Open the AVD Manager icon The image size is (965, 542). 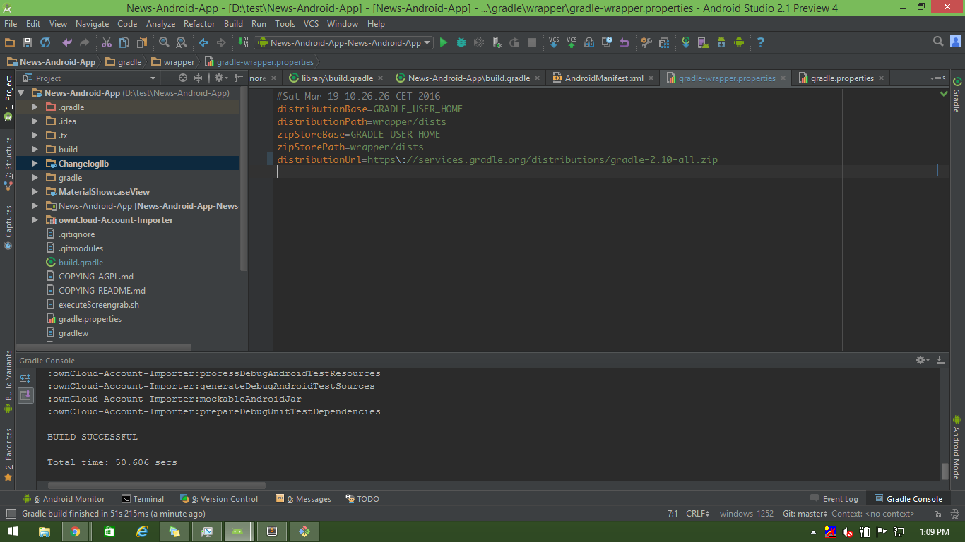703,42
